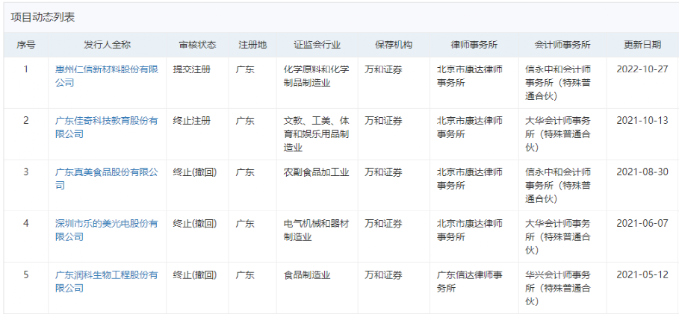Click 北京市康达律师事务所 in 广东真美 row
The width and height of the screenshot is (679, 314).
[470, 178]
